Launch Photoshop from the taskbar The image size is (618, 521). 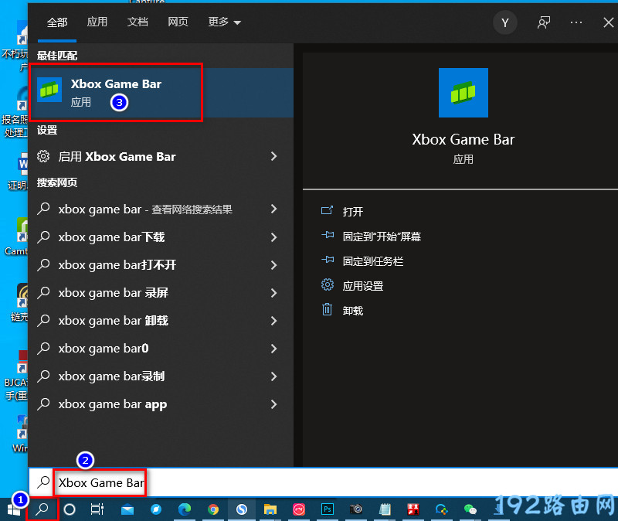point(328,509)
